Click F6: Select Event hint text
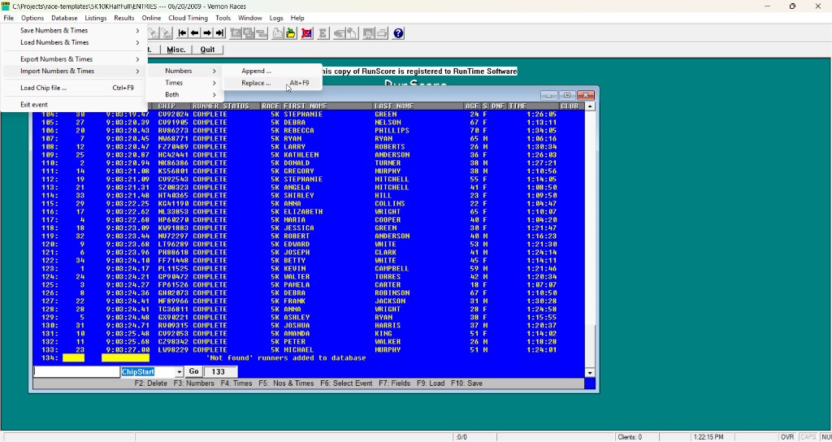The width and height of the screenshot is (832, 442). [346, 383]
